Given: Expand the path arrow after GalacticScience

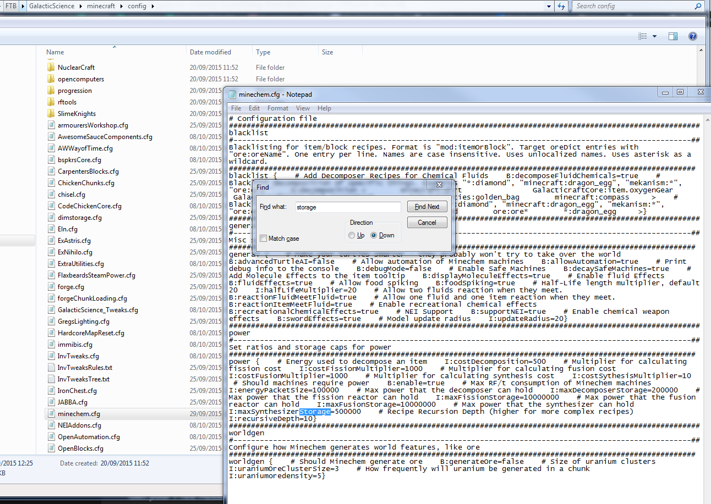Looking at the screenshot, I should point(81,6).
